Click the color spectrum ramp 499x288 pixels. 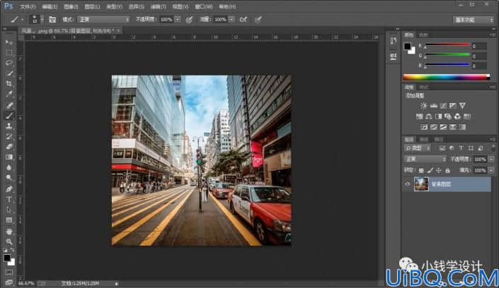point(447,77)
